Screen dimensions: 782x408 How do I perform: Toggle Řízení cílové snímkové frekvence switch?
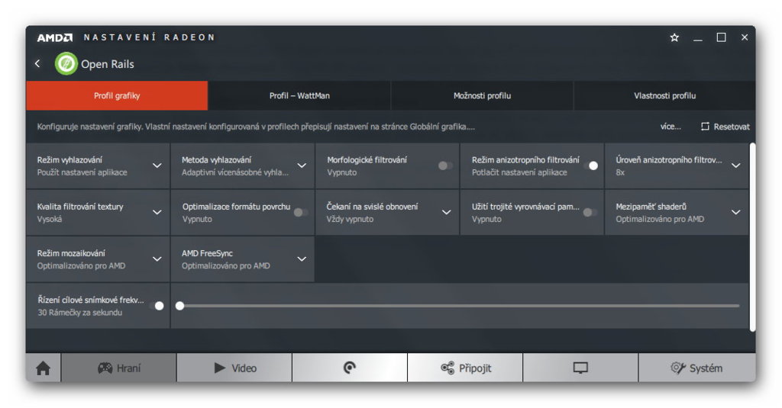(x=157, y=305)
